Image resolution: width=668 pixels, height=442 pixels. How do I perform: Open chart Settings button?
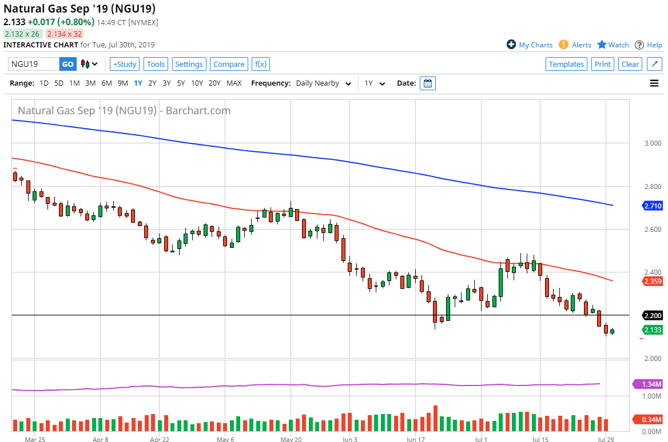click(x=189, y=64)
